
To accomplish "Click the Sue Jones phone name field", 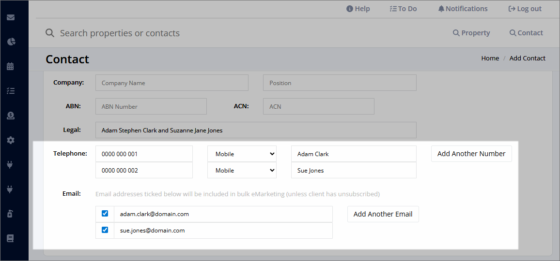I will click(x=354, y=170).
